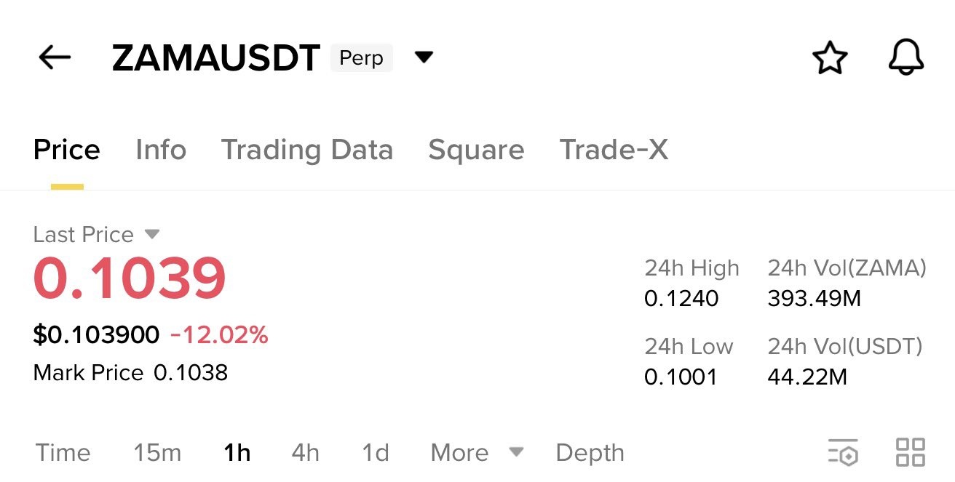
Task: Switch chart to 1h interval
Action: [x=237, y=453]
